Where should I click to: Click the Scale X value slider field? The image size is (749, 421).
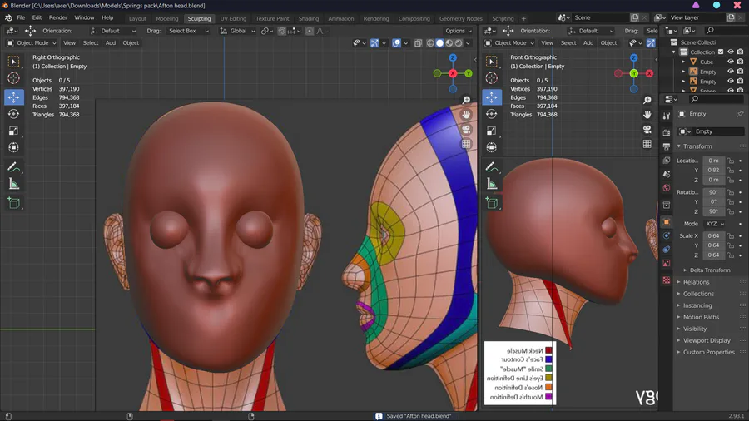(x=713, y=235)
